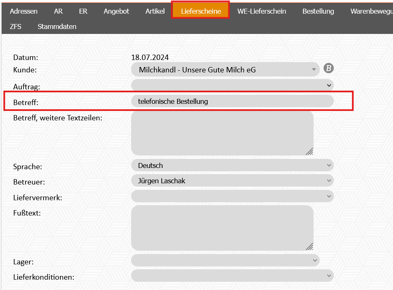Switch to the WE-Lieferschein tab
Screen dimensions: 393x290
click(261, 11)
